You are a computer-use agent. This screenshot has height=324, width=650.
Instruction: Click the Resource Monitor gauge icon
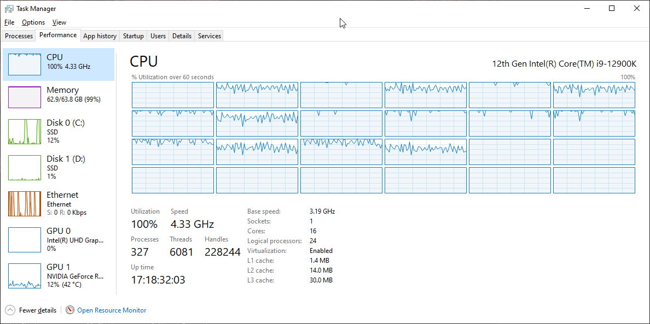pyautogui.click(x=70, y=310)
